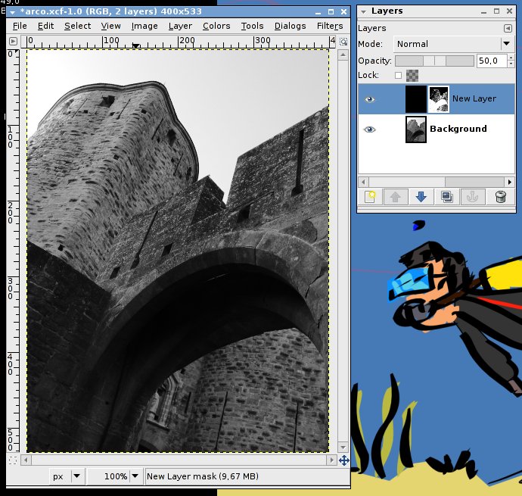522x496 pixels.
Task: Decrease opacity with the spinner down arrow
Action: coord(511,64)
